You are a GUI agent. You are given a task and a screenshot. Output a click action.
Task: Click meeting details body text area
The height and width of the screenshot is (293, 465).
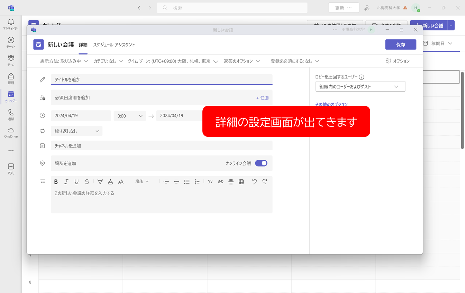pyautogui.click(x=162, y=200)
